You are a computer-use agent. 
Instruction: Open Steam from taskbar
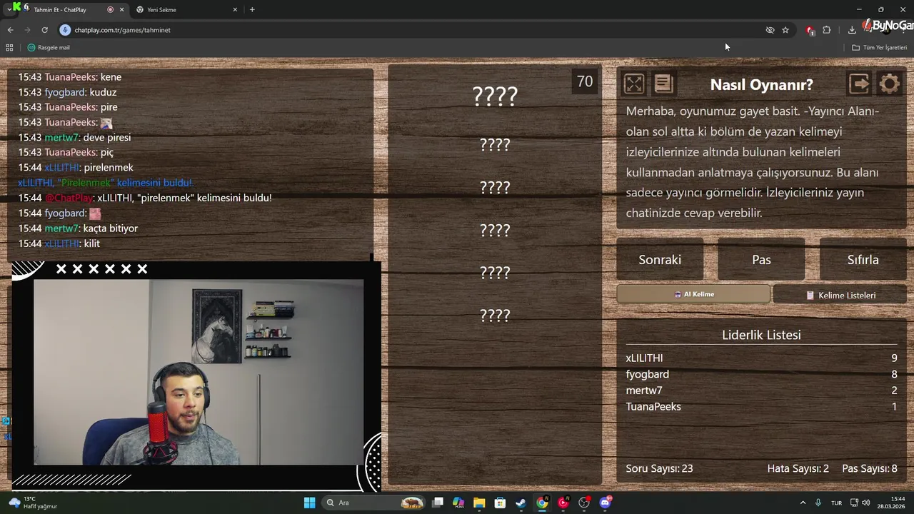tap(521, 503)
